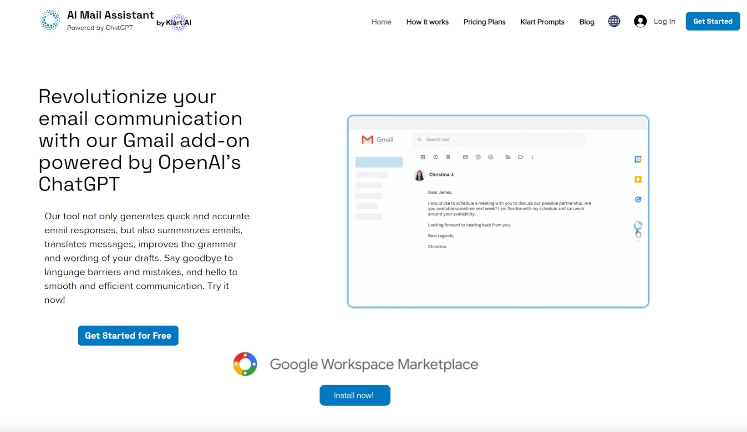Click the Search mail field in Gmail preview
The width and height of the screenshot is (747, 432).
498,140
